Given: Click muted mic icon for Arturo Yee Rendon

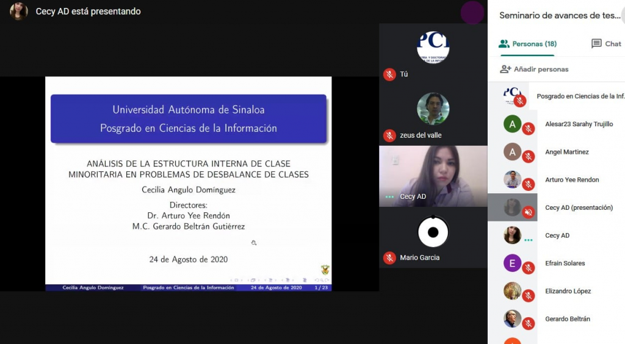Looking at the screenshot, I should [529, 184].
